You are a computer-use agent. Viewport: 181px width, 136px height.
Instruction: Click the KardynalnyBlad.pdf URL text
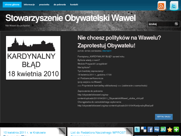[116, 106]
